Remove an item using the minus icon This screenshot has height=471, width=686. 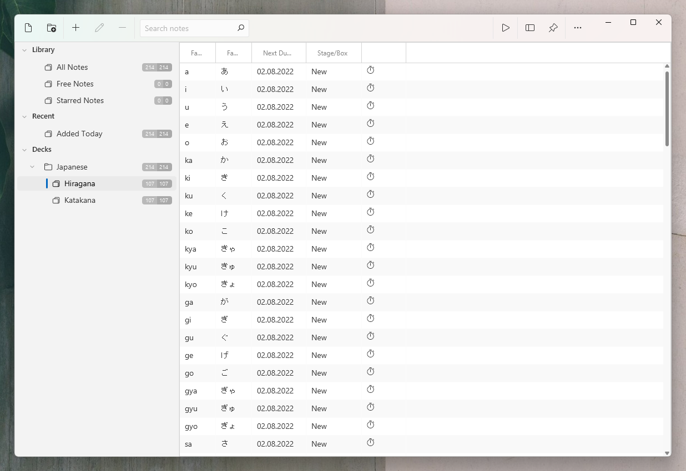click(x=122, y=28)
